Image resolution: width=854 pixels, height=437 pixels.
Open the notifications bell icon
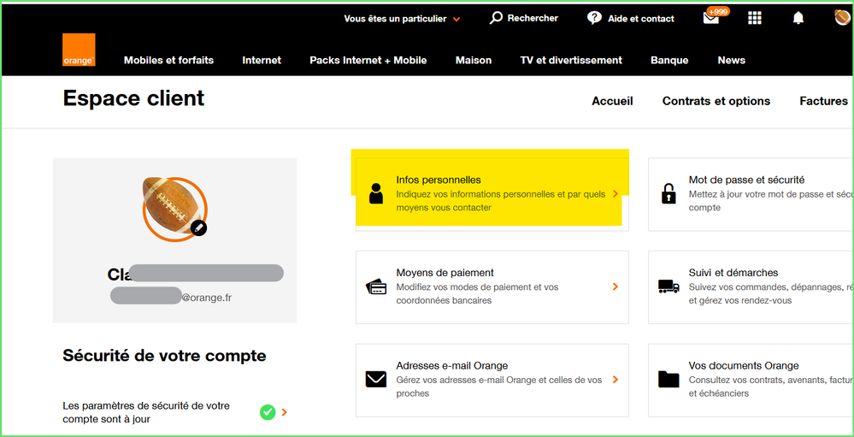[798, 18]
